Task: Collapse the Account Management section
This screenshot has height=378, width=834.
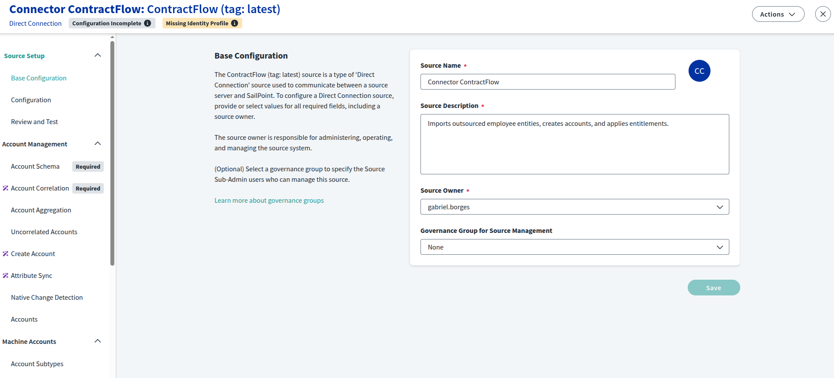Action: (x=98, y=144)
